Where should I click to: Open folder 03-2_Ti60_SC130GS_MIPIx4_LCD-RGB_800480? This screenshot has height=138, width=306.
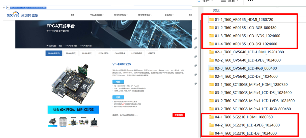pyautogui.click(x=250, y=109)
